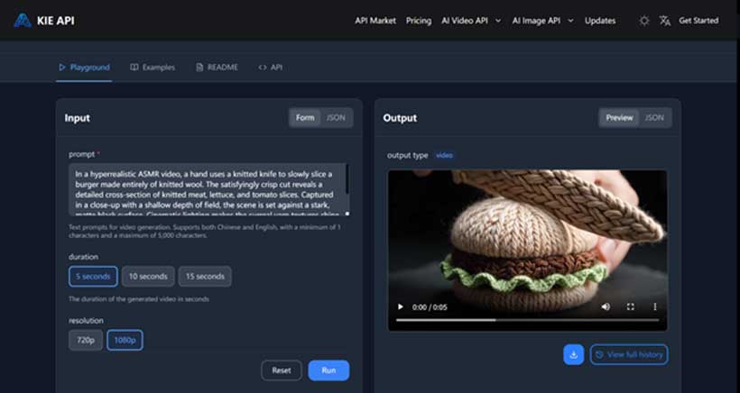This screenshot has width=740, height=393.
Task: Switch to the README tab
Action: click(x=217, y=67)
